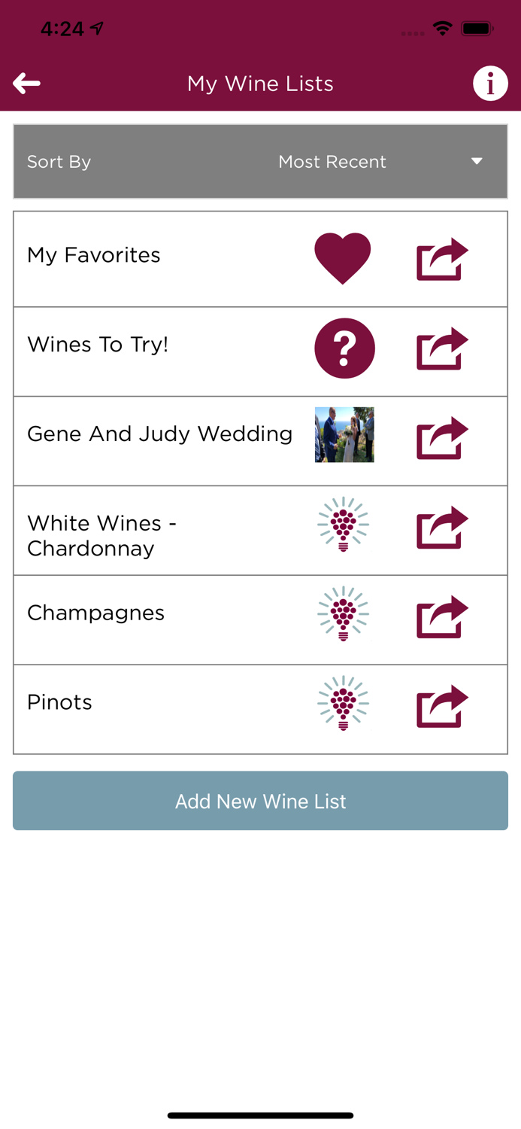The width and height of the screenshot is (521, 1129).
Task: Tap the question mark icon on Wines To Try!
Action: [344, 348]
